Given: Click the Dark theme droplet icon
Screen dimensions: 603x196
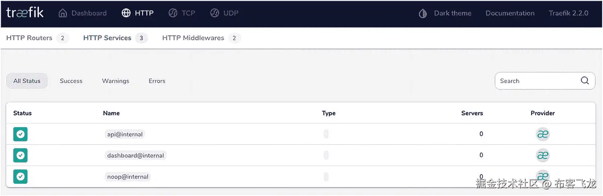Looking at the screenshot, I should [x=422, y=14].
